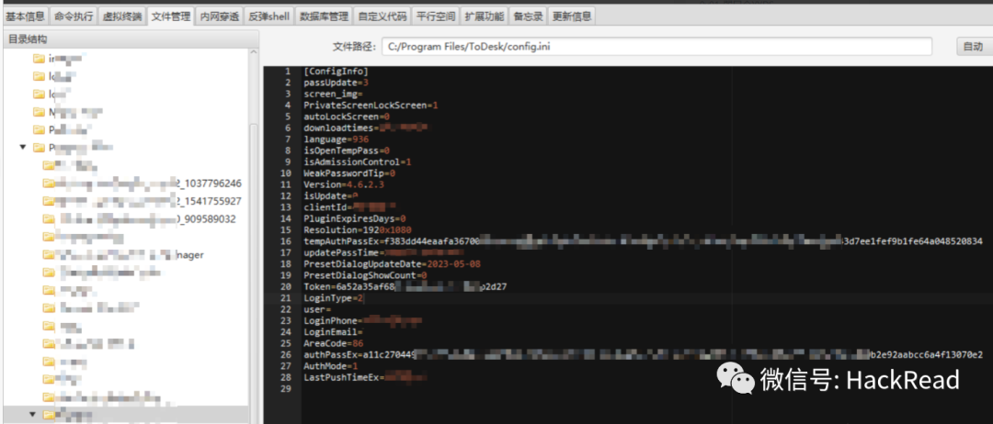
Task: Click line number 29 in the gutter
Action: click(288, 388)
